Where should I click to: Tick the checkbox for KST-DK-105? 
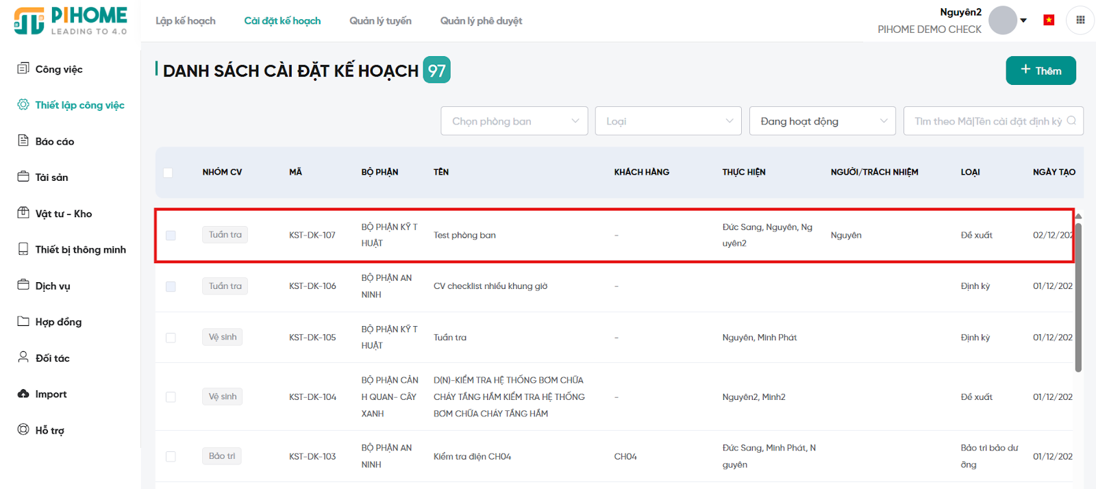(x=171, y=338)
